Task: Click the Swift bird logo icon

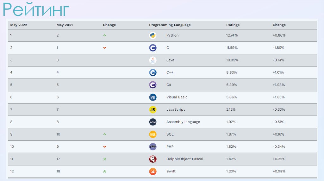Action: click(153, 171)
